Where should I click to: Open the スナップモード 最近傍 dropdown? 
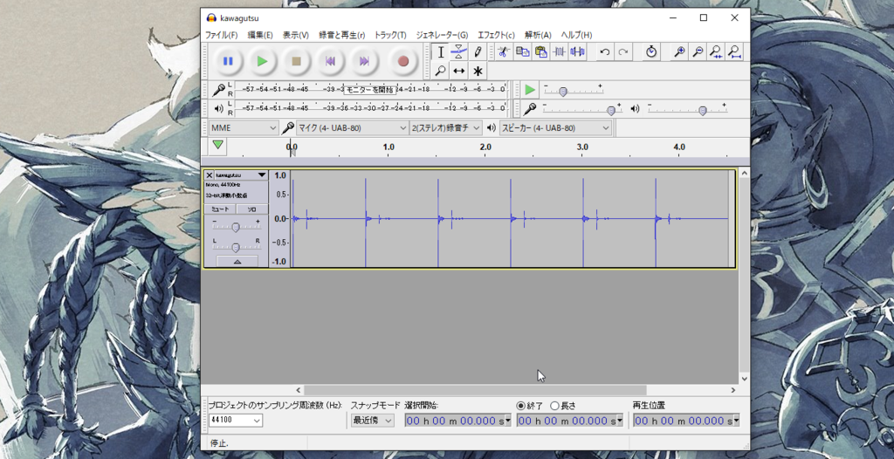click(372, 421)
